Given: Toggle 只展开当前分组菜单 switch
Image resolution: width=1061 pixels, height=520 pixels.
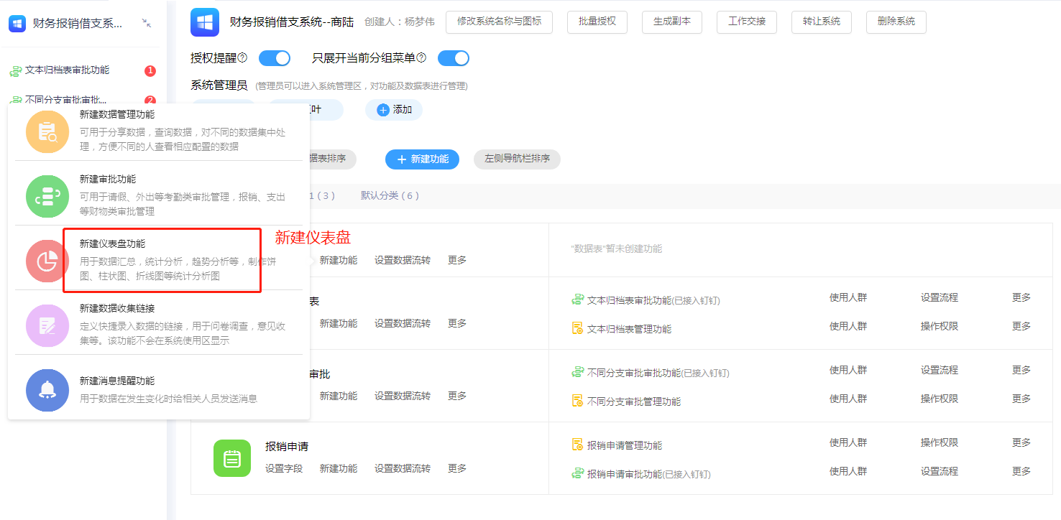Looking at the screenshot, I should tap(454, 58).
